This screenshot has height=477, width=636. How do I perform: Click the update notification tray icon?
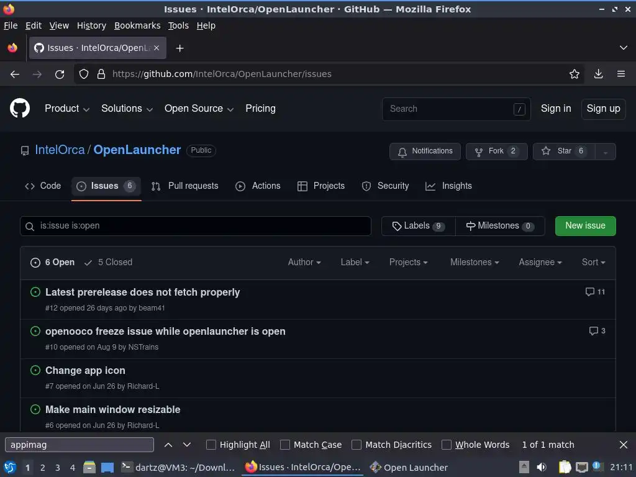pyautogui.click(x=597, y=466)
